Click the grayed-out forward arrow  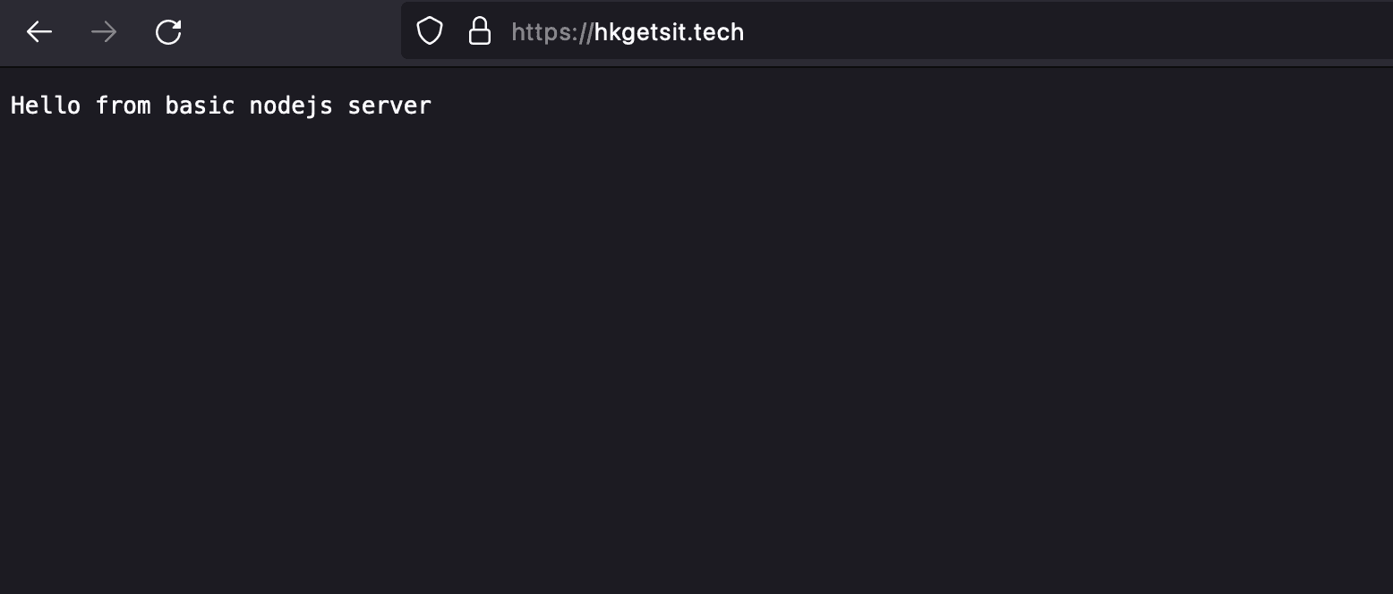pyautogui.click(x=104, y=32)
